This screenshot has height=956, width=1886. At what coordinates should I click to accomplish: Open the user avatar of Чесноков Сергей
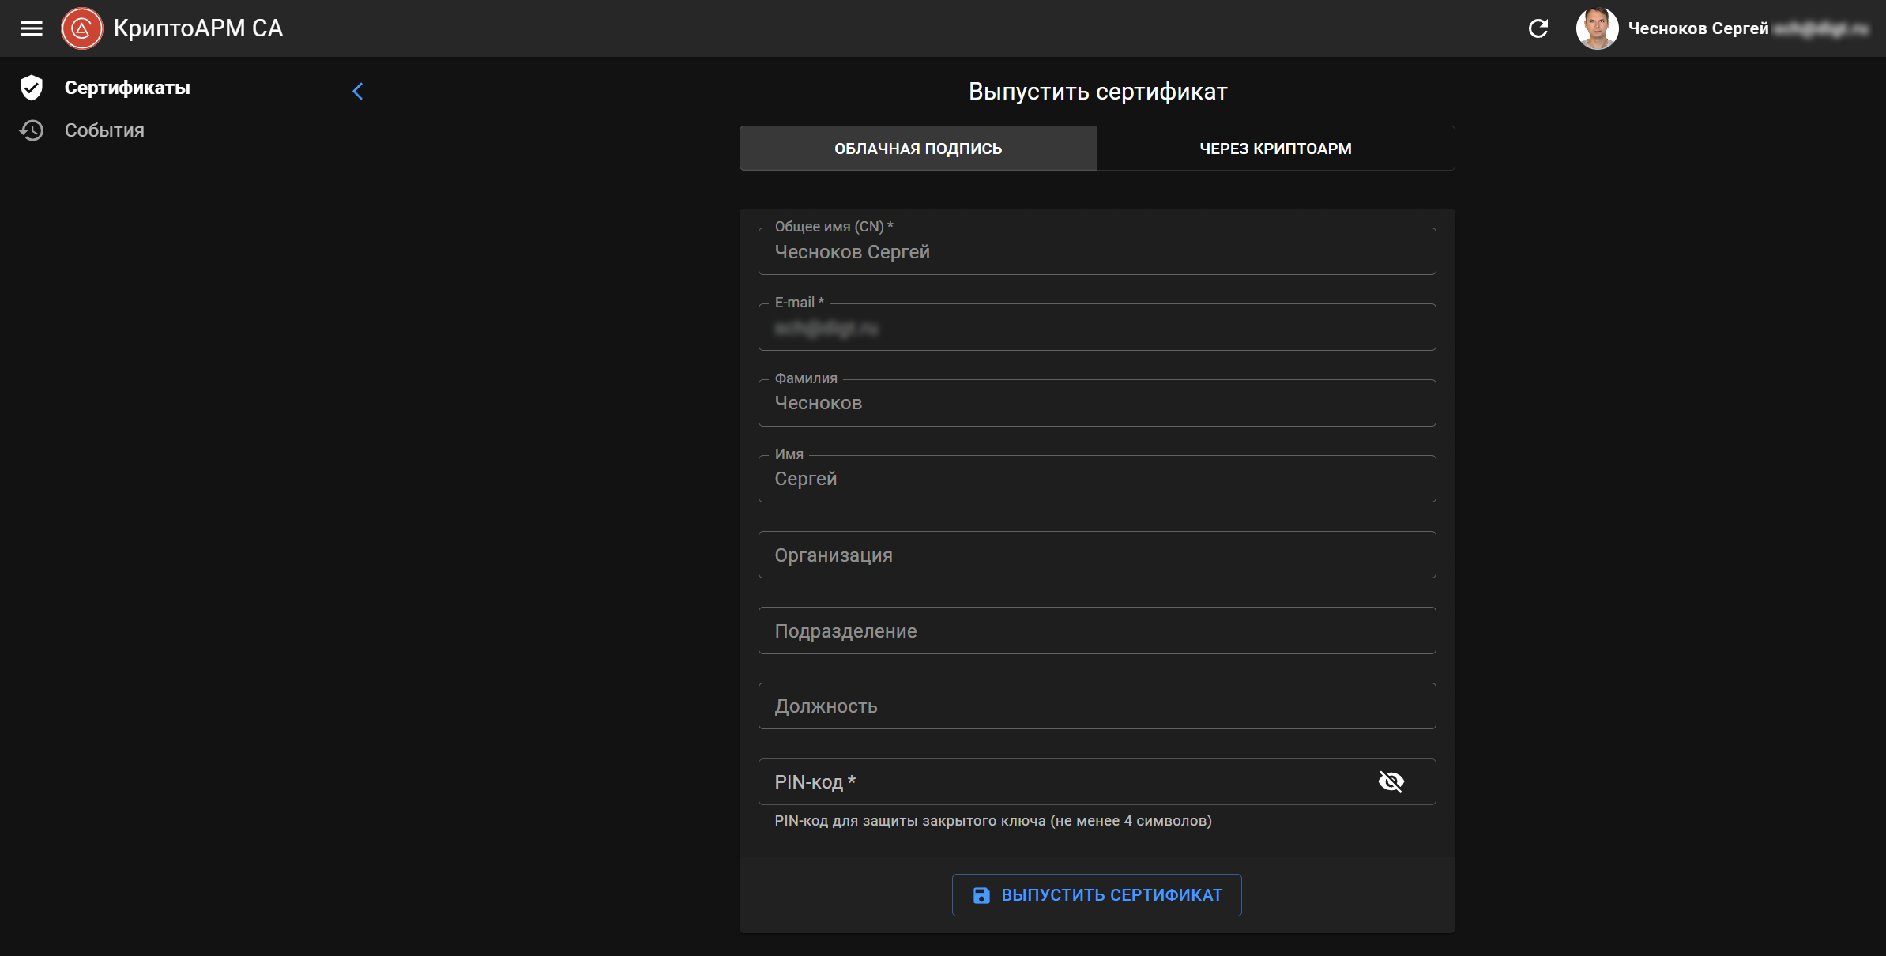pyautogui.click(x=1597, y=28)
